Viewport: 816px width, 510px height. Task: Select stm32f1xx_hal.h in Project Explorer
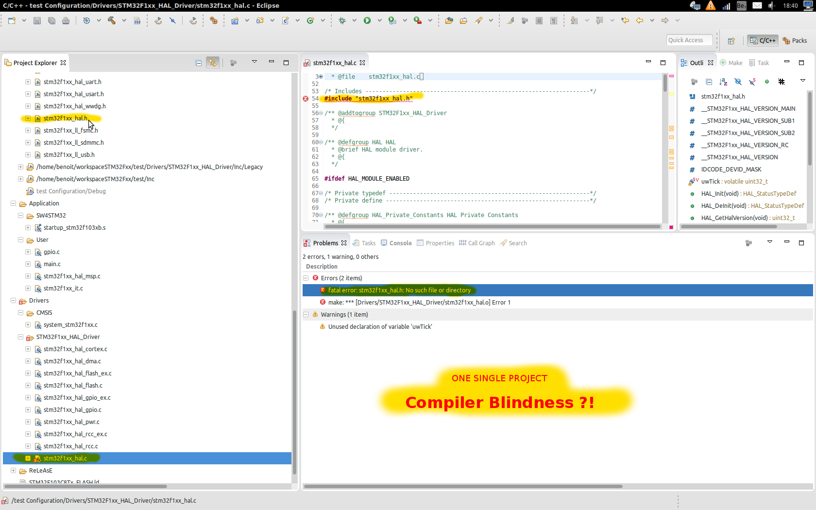pos(65,119)
